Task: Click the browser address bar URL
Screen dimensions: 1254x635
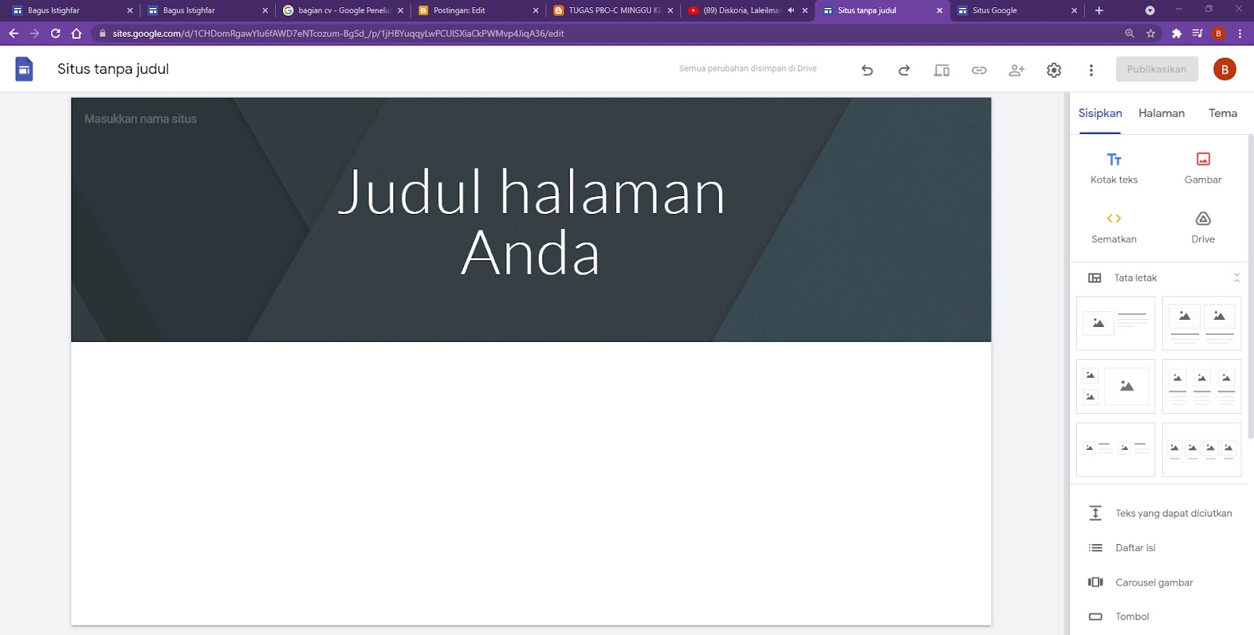Action: [338, 34]
